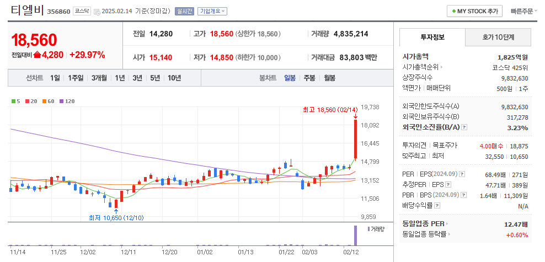This screenshot has height=262, width=545.
Task: Click the green 5-day moving average swatch
Action: pyautogui.click(x=13, y=101)
